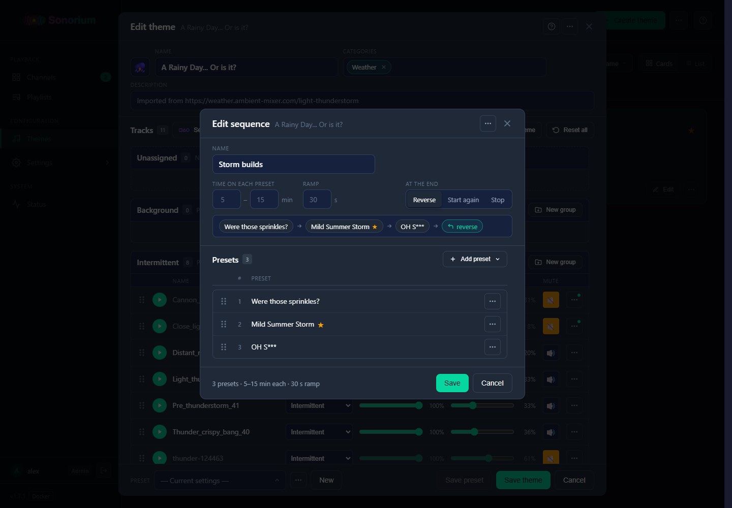Screen dimensions: 732x508
Task: Open the Edit theme help icon
Action: (552, 26)
